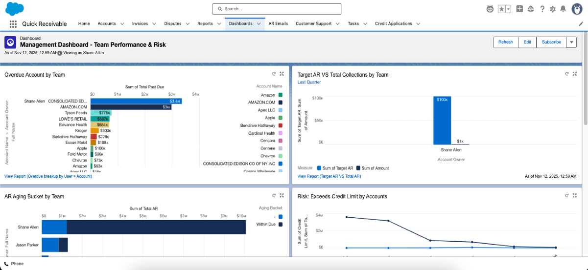Open the AR Emails tab
Screen dimensions: 588x270
tap(279, 23)
